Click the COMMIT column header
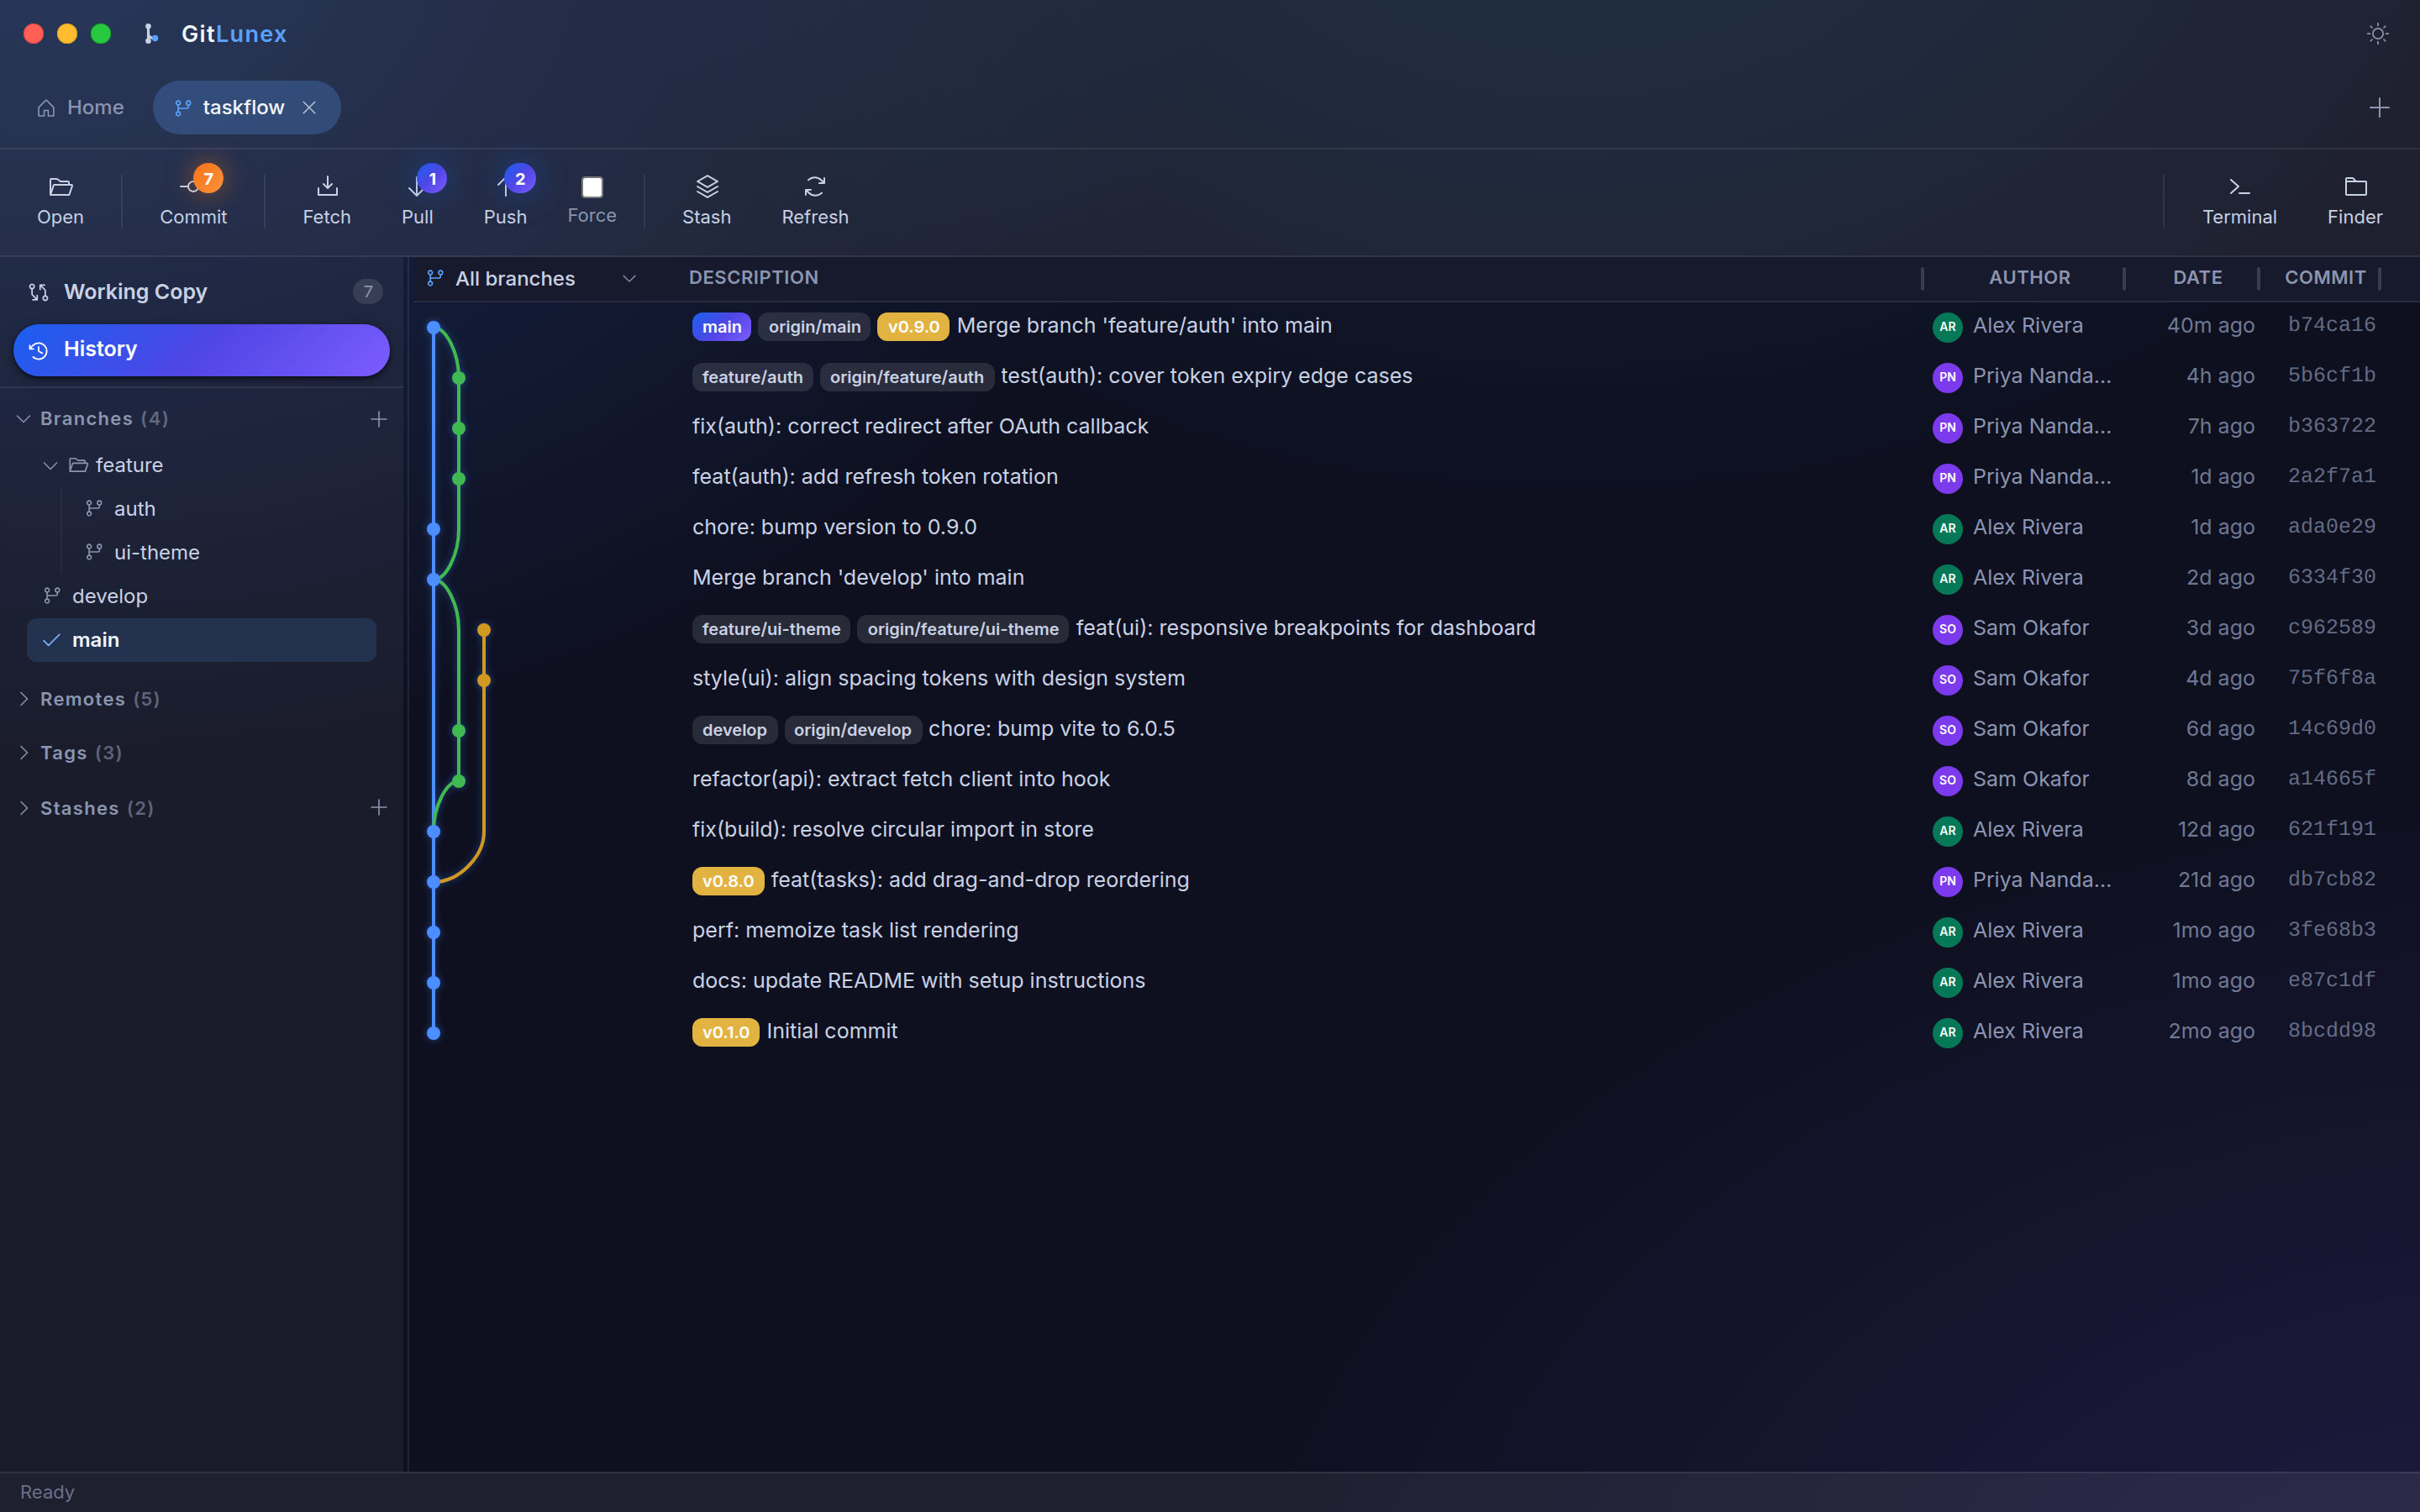The height and width of the screenshot is (1512, 2420). coord(2325,277)
